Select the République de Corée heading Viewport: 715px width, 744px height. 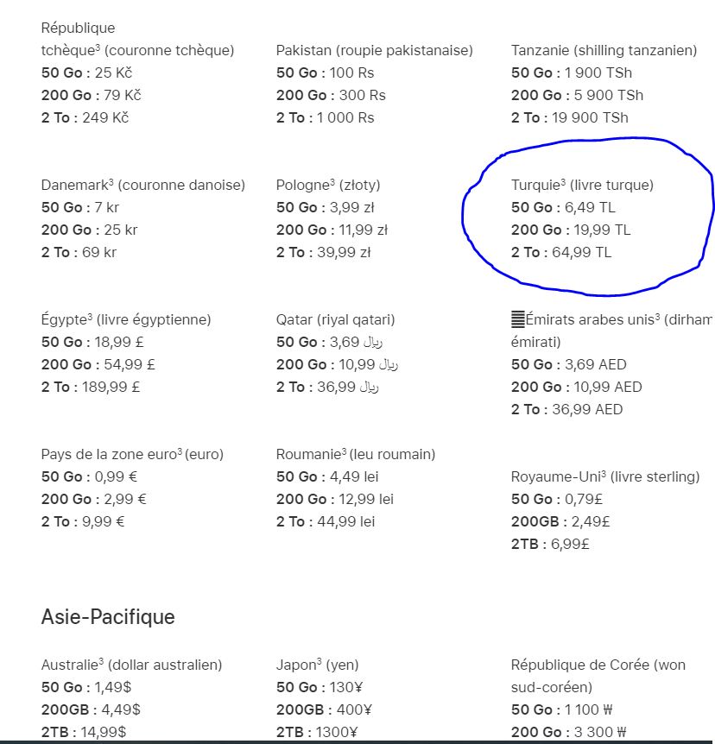[598, 665]
